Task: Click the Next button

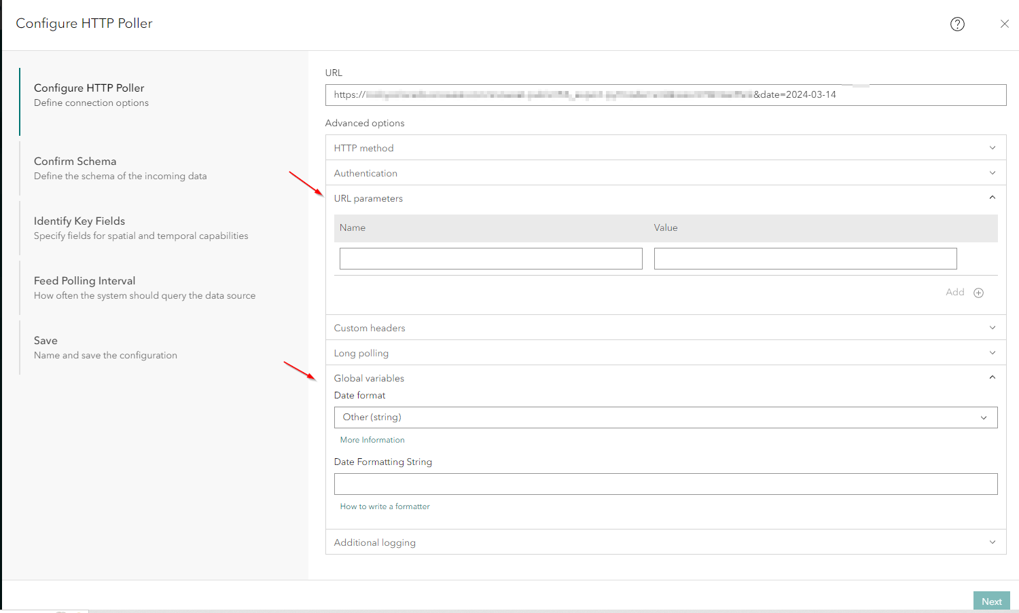Action: (991, 601)
